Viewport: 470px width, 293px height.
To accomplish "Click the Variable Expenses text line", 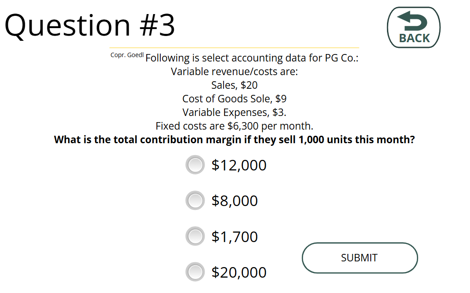I will [234, 112].
